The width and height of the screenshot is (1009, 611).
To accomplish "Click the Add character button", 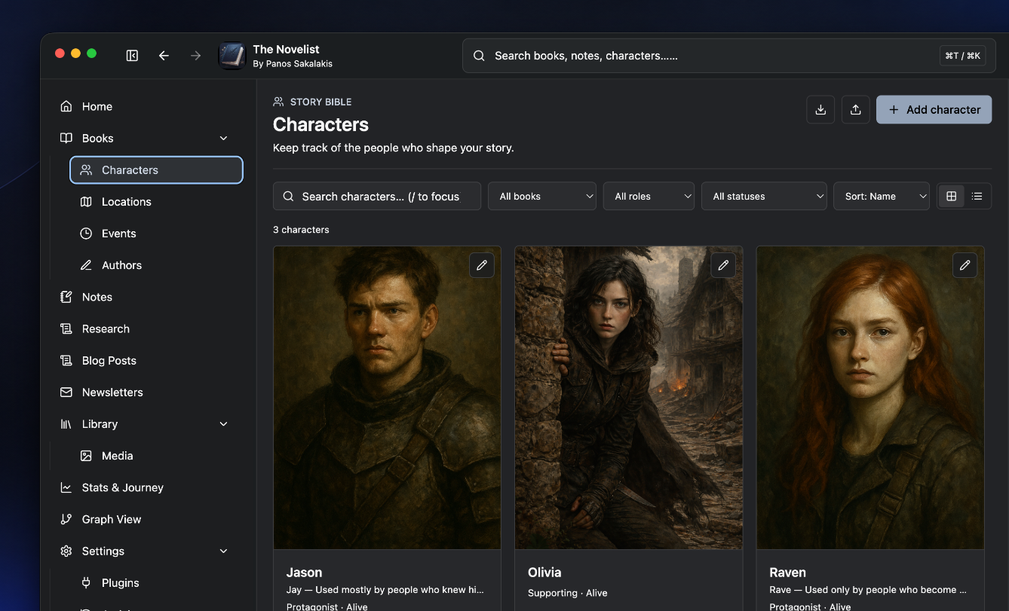I will tap(934, 110).
